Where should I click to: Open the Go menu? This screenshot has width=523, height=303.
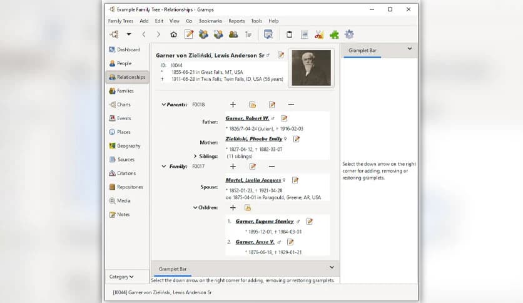(x=189, y=21)
